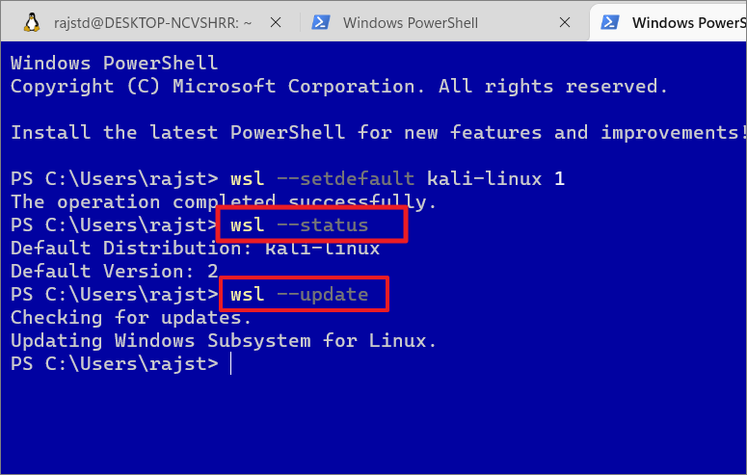Click the Default Distribution: kali-linux line
This screenshot has height=475, width=747.
coord(195,248)
